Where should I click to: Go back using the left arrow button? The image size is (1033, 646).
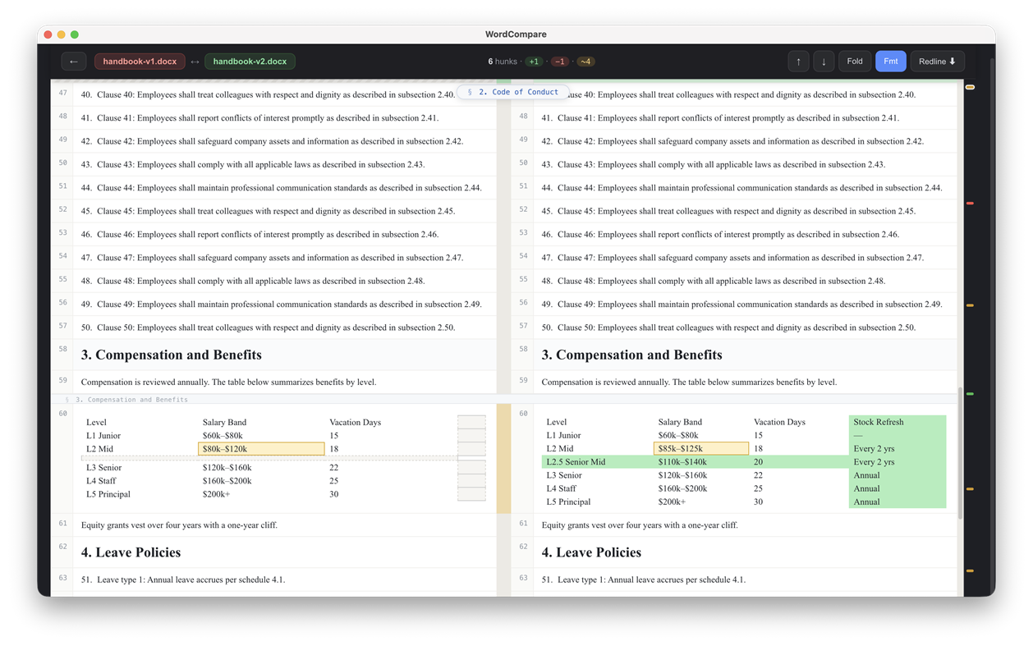tap(74, 62)
